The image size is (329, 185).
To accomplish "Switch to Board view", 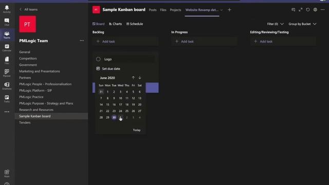I will click(98, 24).
